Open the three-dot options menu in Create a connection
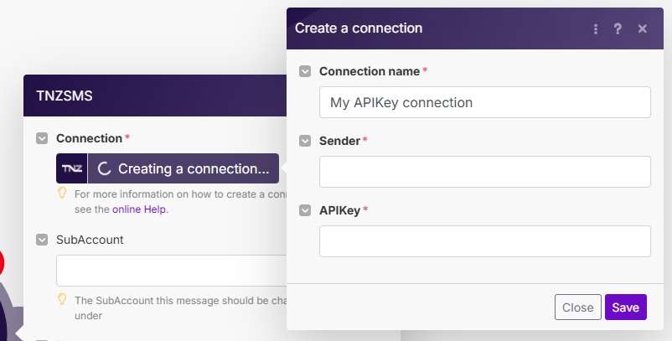This screenshot has height=341, width=672. pyautogui.click(x=595, y=28)
